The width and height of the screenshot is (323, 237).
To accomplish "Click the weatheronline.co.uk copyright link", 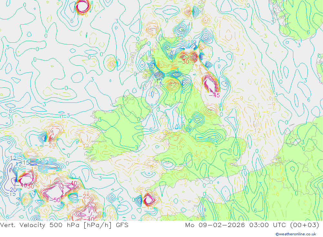I will (x=296, y=234).
